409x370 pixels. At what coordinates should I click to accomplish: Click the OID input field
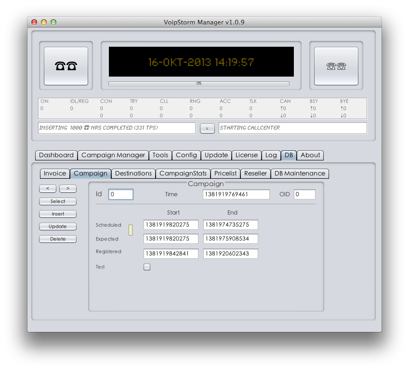pos(304,194)
